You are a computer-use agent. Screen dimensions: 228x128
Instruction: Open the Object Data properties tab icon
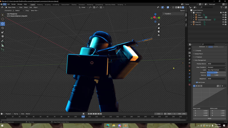(189, 80)
